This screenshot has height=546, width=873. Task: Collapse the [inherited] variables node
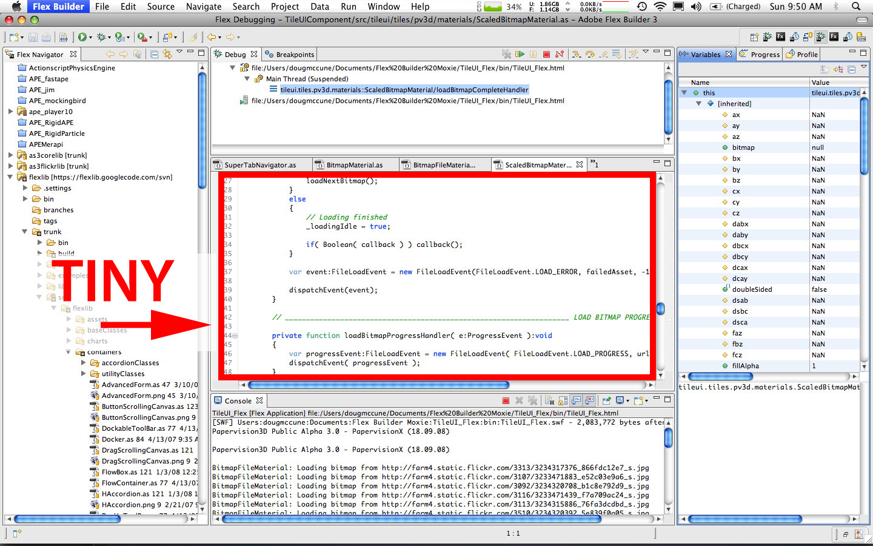(699, 104)
